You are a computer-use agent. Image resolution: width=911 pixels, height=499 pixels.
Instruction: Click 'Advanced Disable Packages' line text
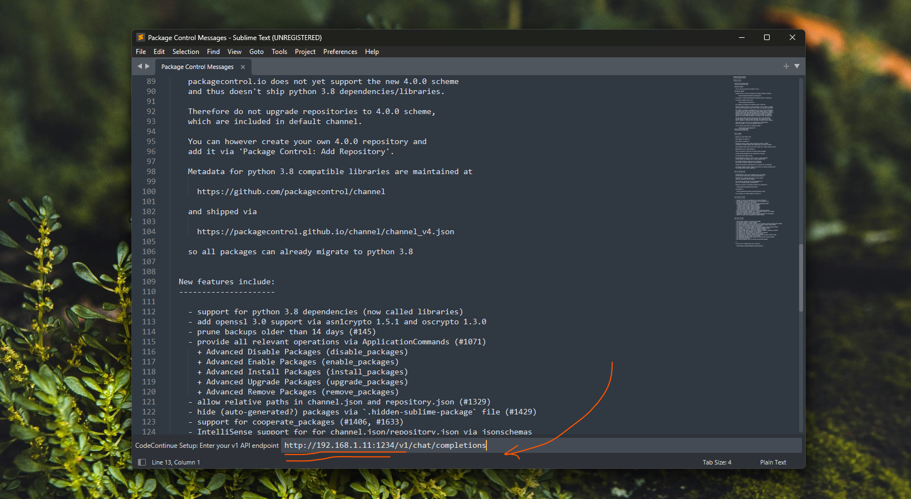click(302, 352)
